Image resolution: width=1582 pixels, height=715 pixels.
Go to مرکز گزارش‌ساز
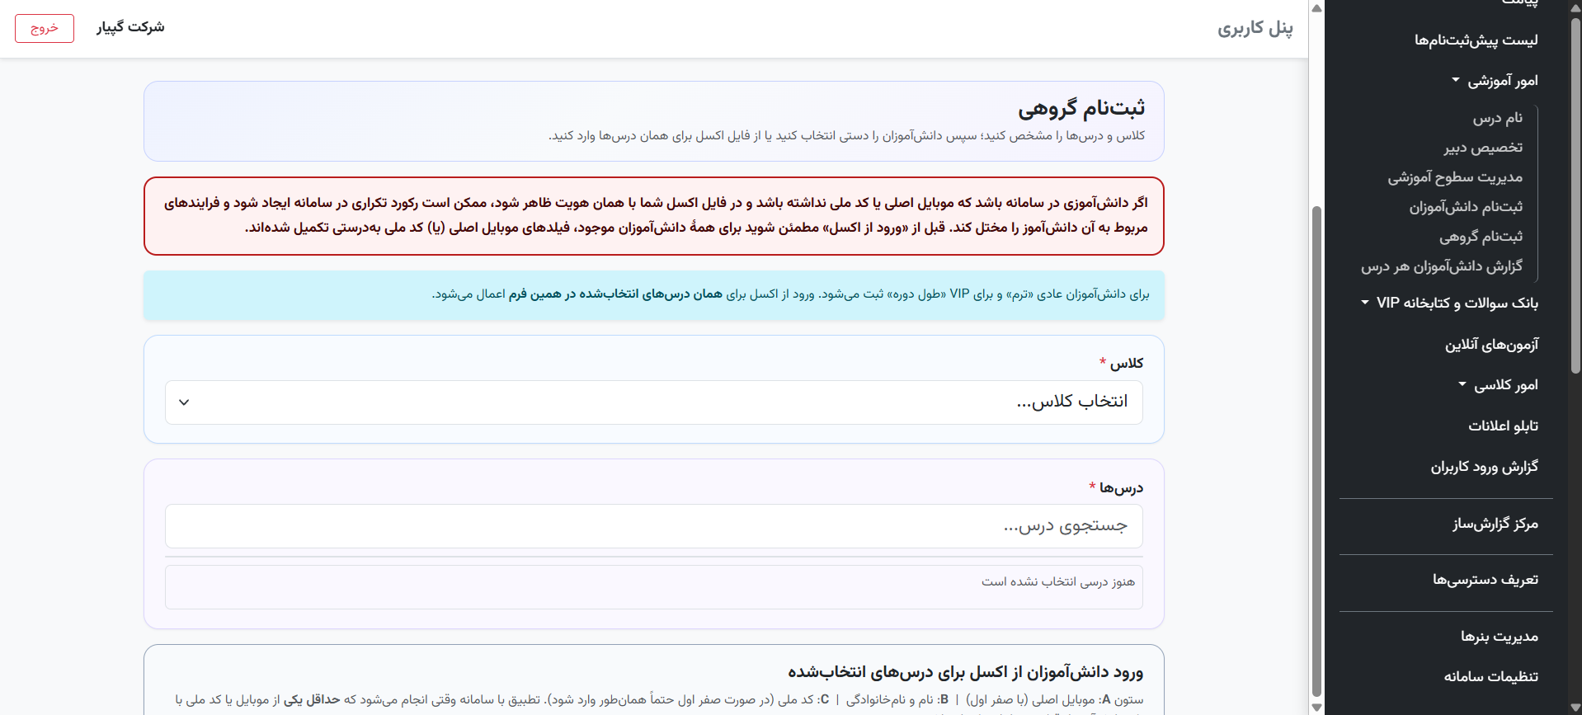pos(1495,524)
